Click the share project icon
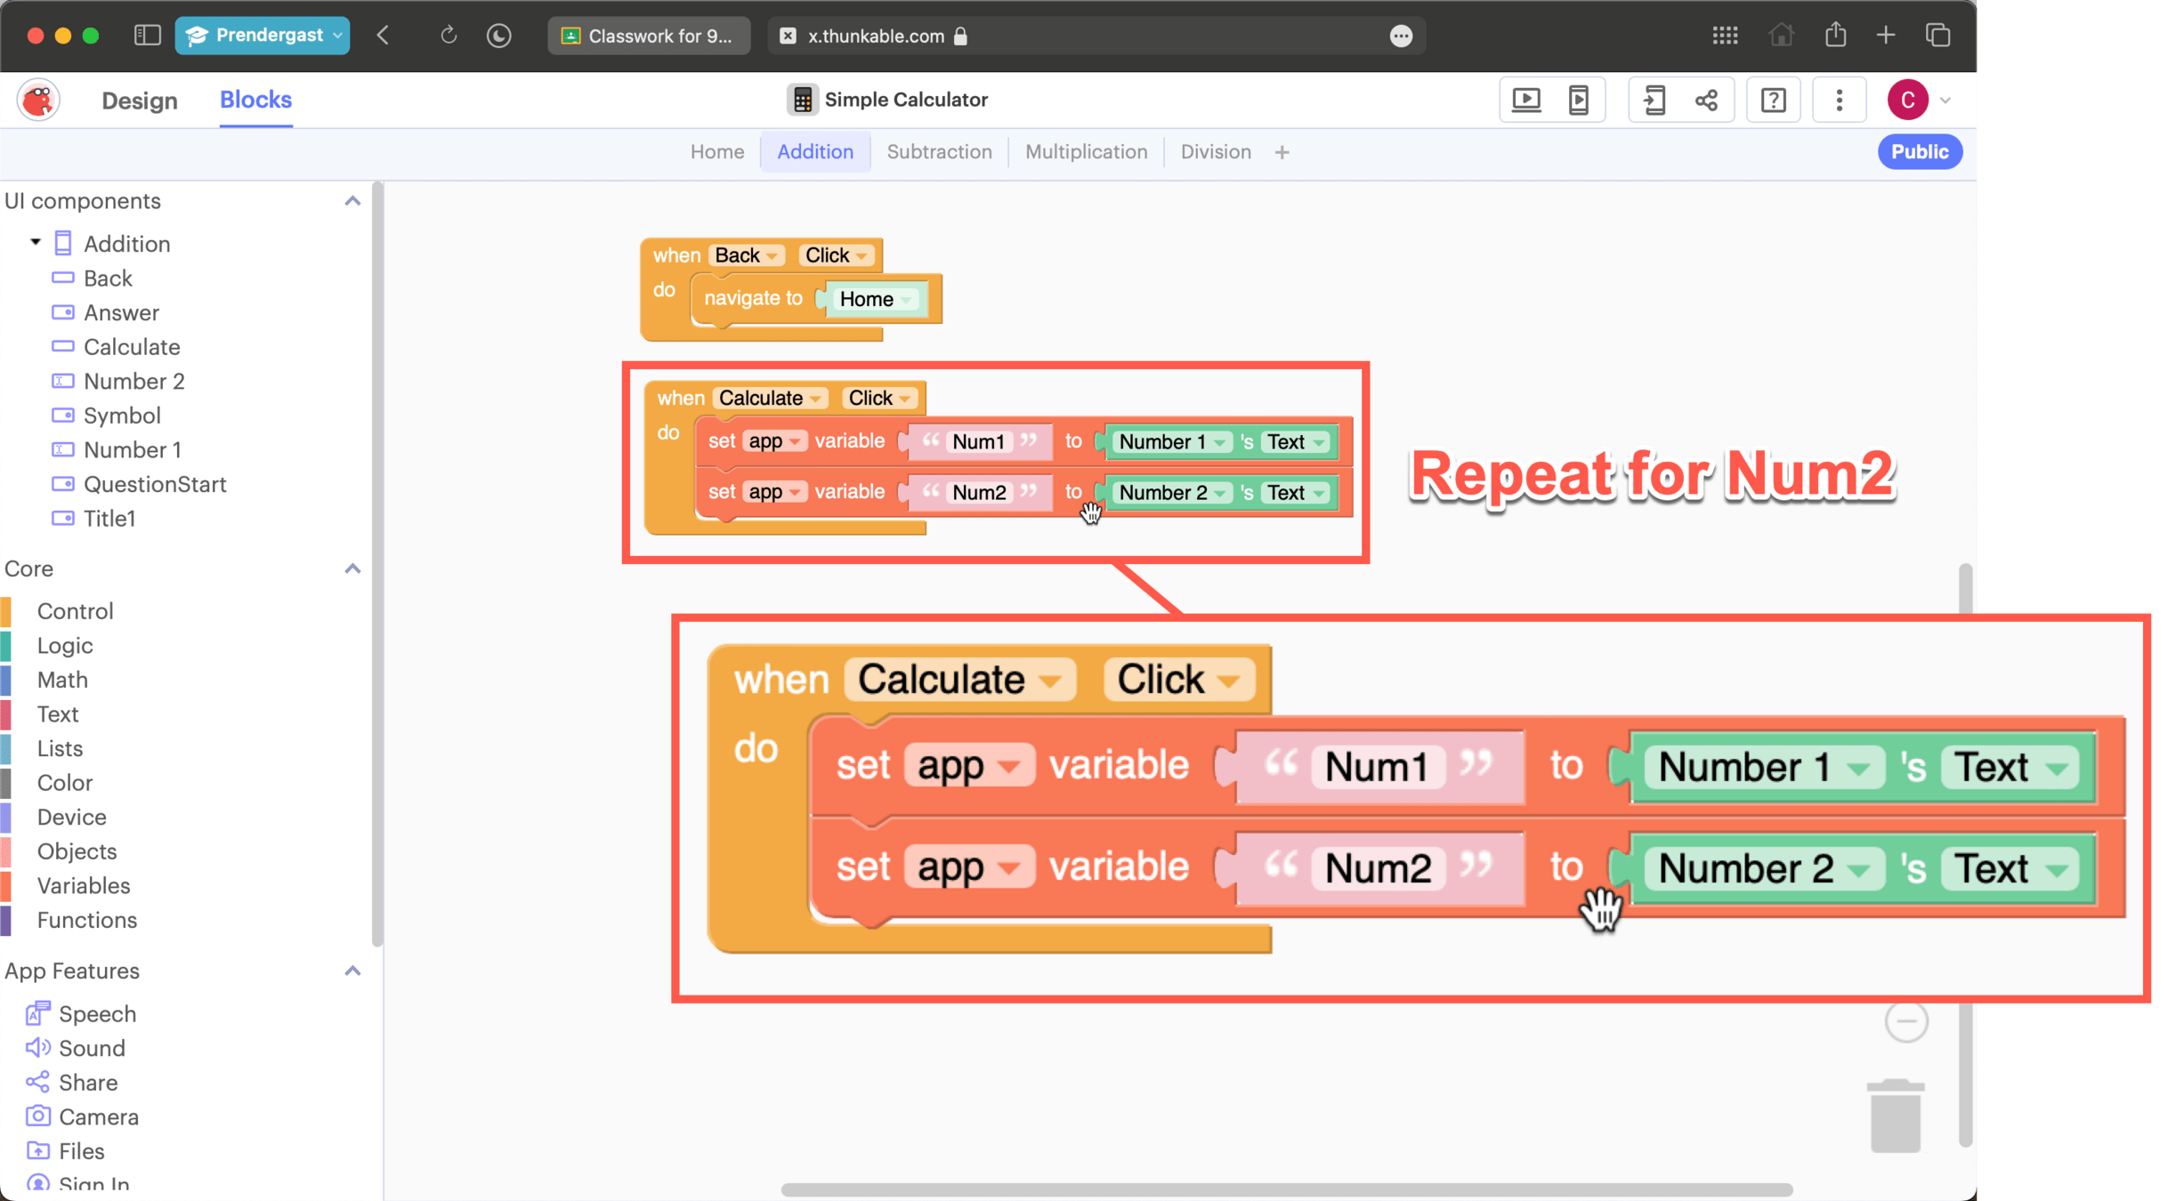The height and width of the screenshot is (1201, 2176). pos(1706,100)
